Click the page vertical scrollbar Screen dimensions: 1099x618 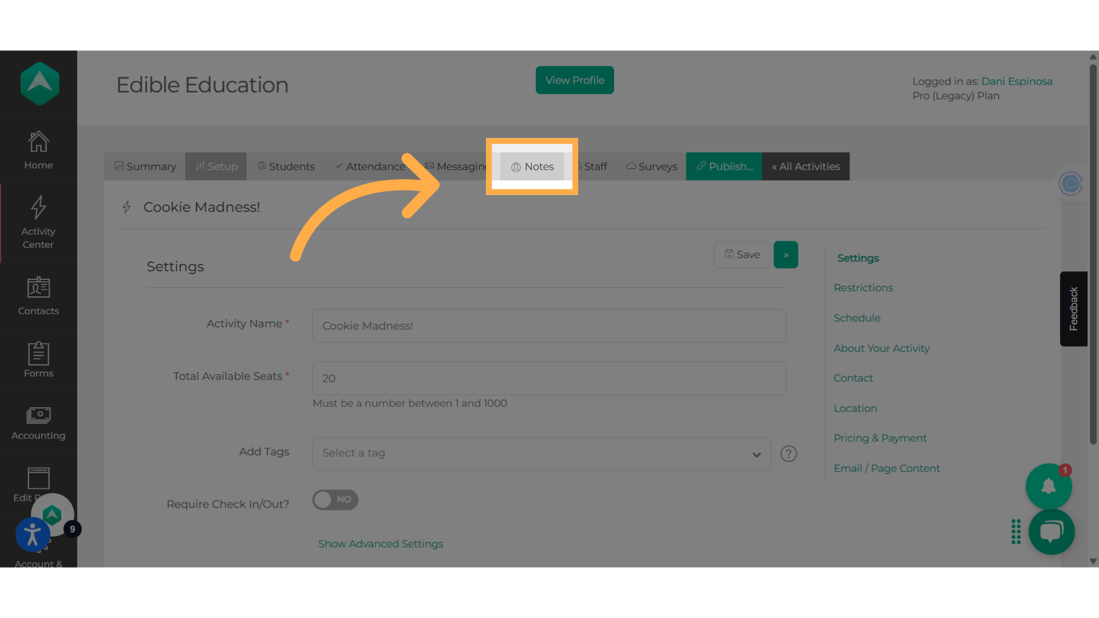1093,252
